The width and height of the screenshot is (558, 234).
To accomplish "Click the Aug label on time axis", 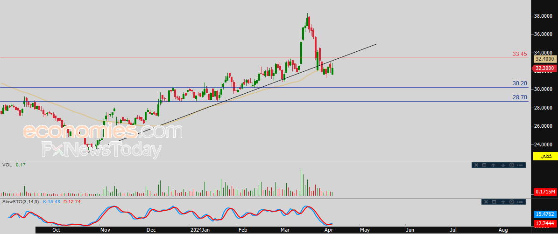I will click(503, 230).
